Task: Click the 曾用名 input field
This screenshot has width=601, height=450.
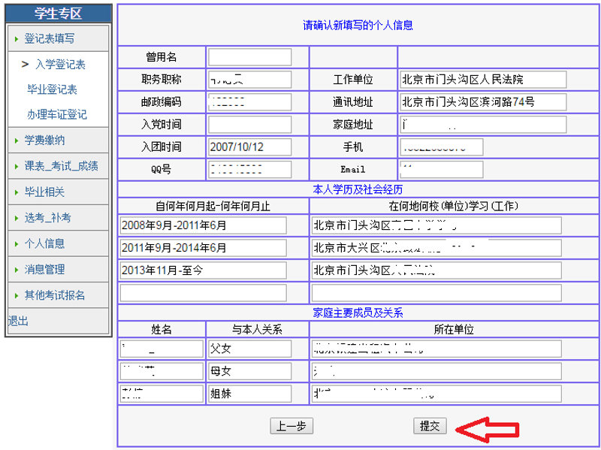Action: point(249,57)
